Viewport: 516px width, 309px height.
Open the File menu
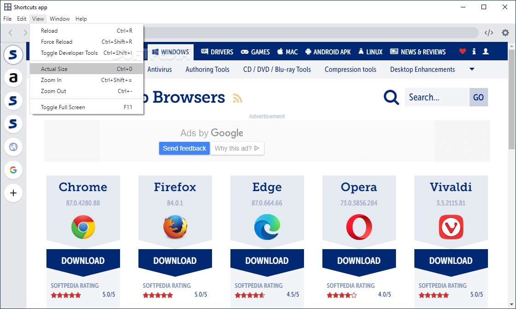[7, 19]
